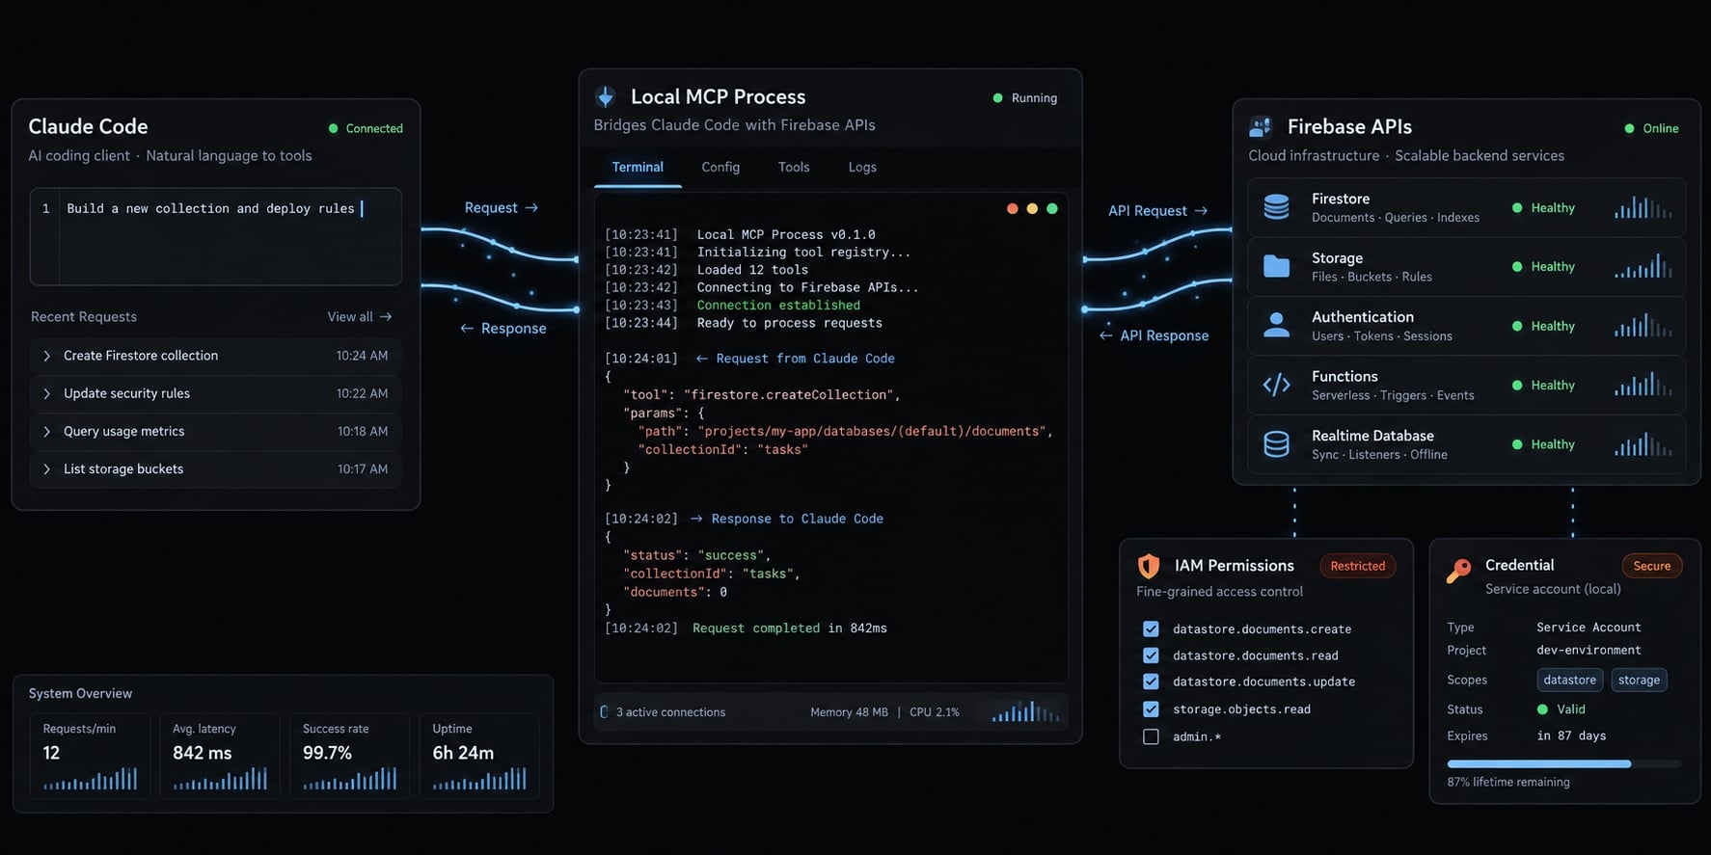This screenshot has width=1711, height=855.
Task: Click the Authentication user icon
Action: 1276,326
